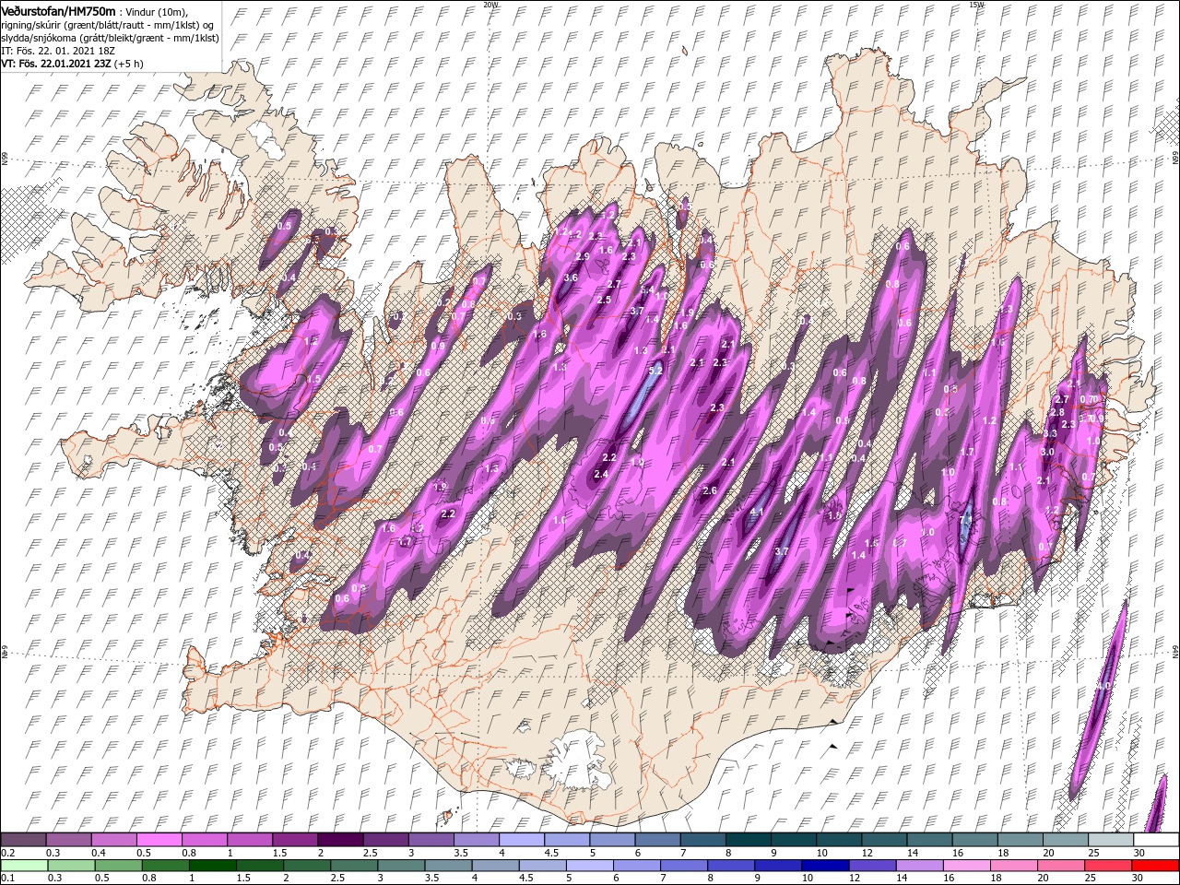
Task: Click the 15W longitude label
Action: click(975, 5)
